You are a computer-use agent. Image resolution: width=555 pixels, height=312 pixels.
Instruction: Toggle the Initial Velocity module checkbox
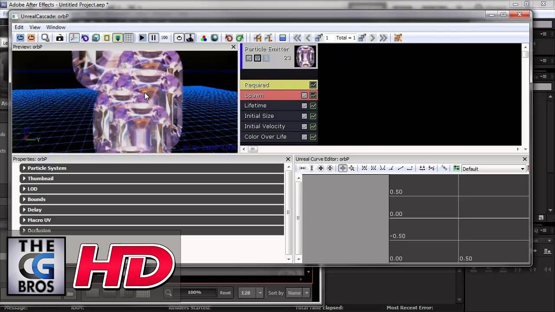(x=304, y=127)
